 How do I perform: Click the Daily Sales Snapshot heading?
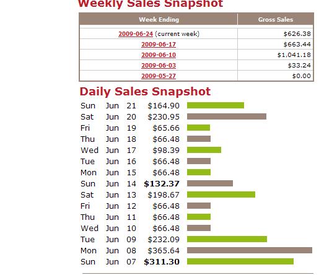[145, 92]
